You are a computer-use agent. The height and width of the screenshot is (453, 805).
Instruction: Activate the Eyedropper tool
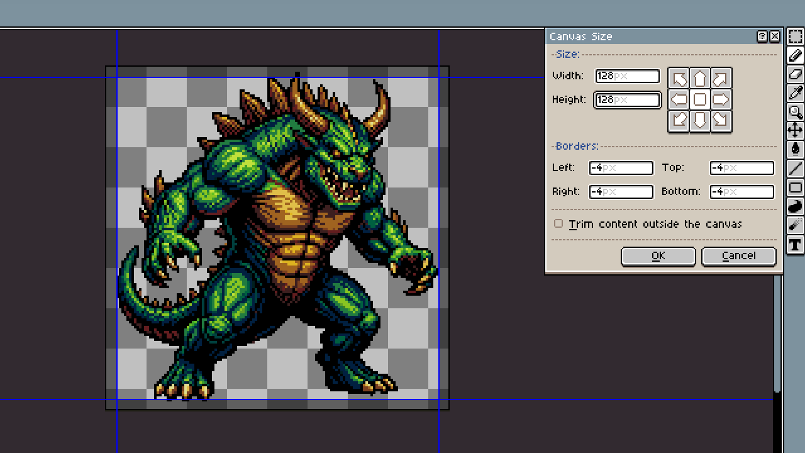796,94
